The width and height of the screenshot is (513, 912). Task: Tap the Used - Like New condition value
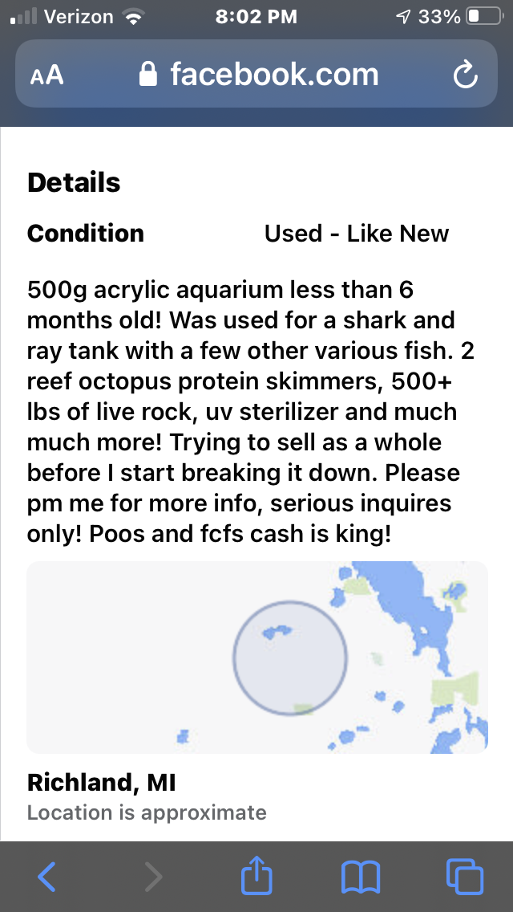[357, 234]
